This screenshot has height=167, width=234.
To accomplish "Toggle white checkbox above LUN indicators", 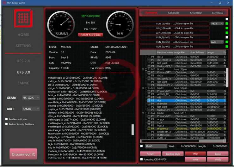I will pos(227,19).
